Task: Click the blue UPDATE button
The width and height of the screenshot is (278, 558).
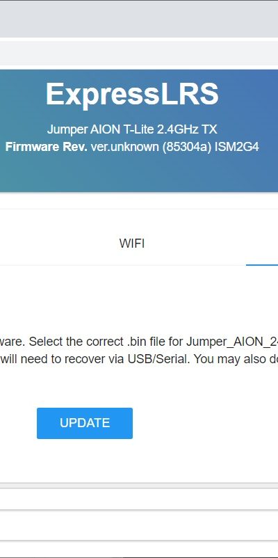Action: click(x=85, y=423)
